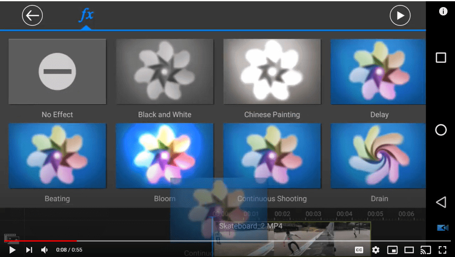Apply the Delay effect
The width and height of the screenshot is (455, 257).
[x=378, y=71]
